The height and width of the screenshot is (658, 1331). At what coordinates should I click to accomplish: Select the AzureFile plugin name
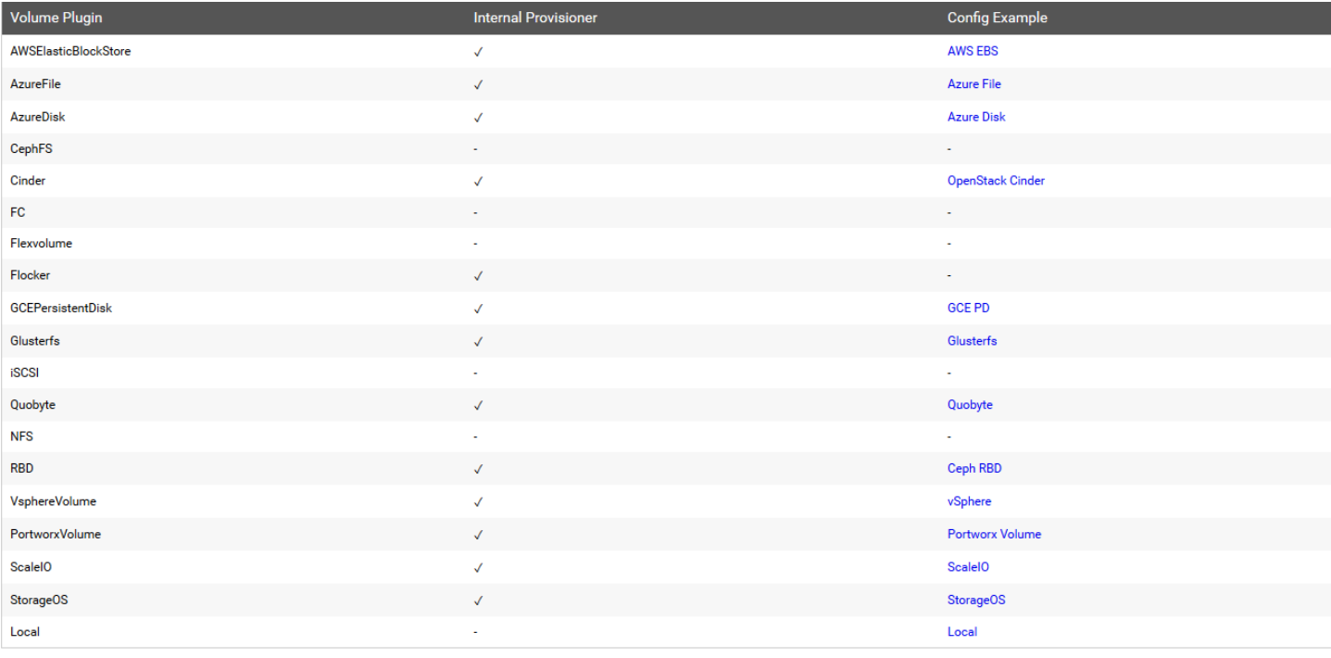(36, 83)
